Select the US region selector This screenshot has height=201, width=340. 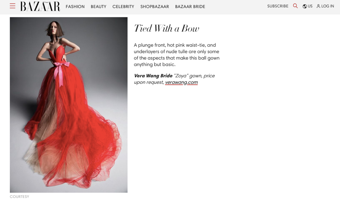(x=308, y=6)
